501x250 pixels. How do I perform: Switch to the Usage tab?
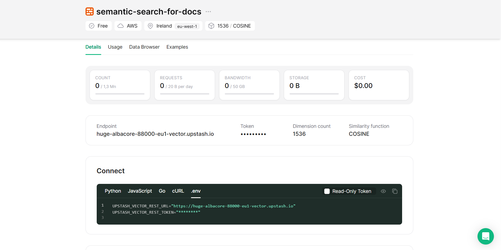coord(115,47)
